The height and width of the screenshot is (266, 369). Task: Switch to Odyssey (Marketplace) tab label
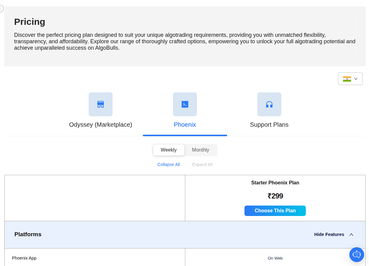click(x=101, y=125)
